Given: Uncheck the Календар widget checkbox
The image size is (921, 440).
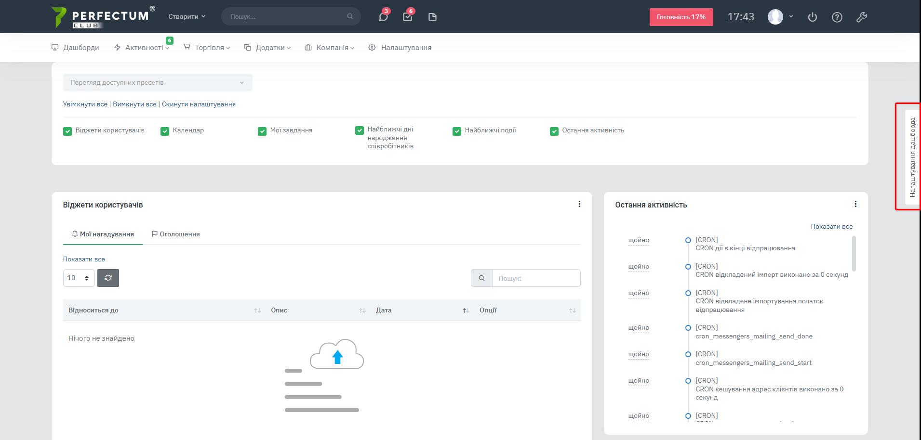Looking at the screenshot, I should pos(165,131).
